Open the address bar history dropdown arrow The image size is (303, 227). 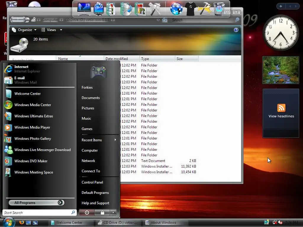pyautogui.click(x=158, y=20)
